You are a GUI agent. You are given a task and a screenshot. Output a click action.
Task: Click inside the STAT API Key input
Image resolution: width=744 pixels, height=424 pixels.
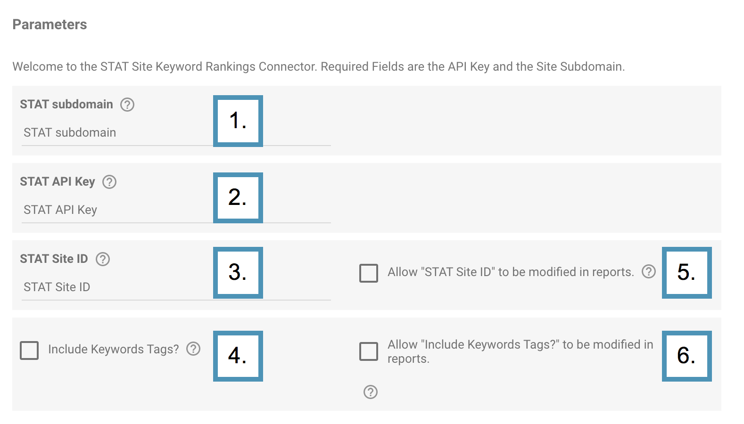pyautogui.click(x=118, y=210)
